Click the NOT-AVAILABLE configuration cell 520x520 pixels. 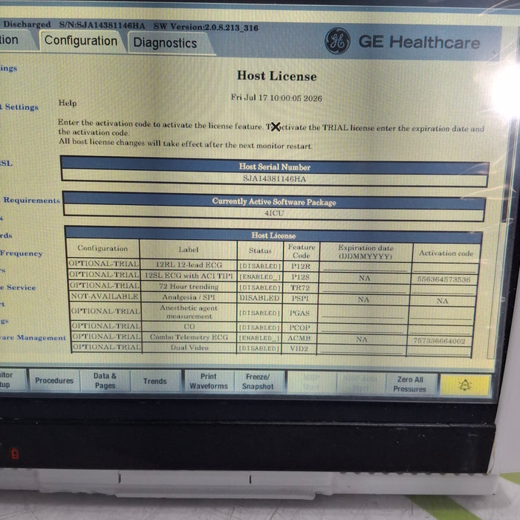pos(105,296)
